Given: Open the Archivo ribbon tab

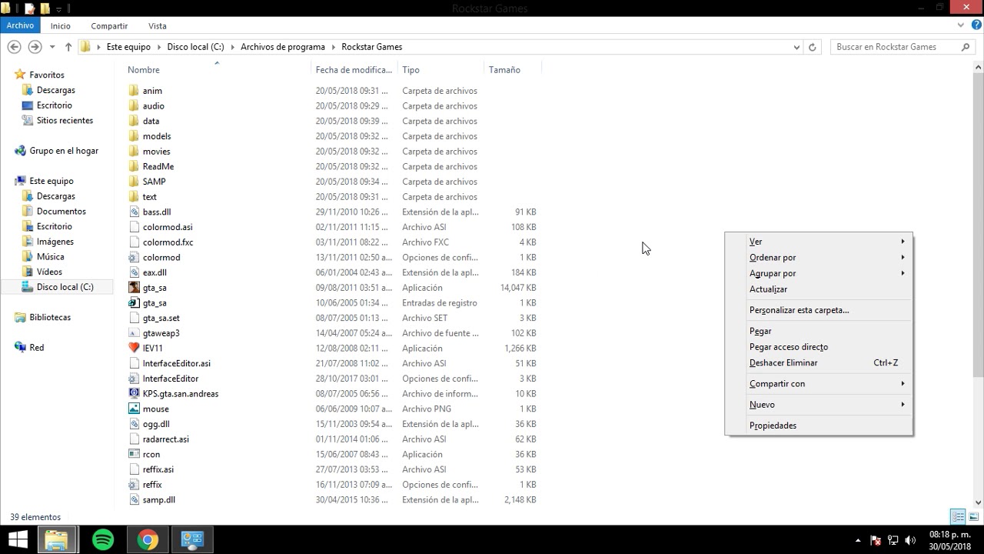Looking at the screenshot, I should click(x=21, y=25).
